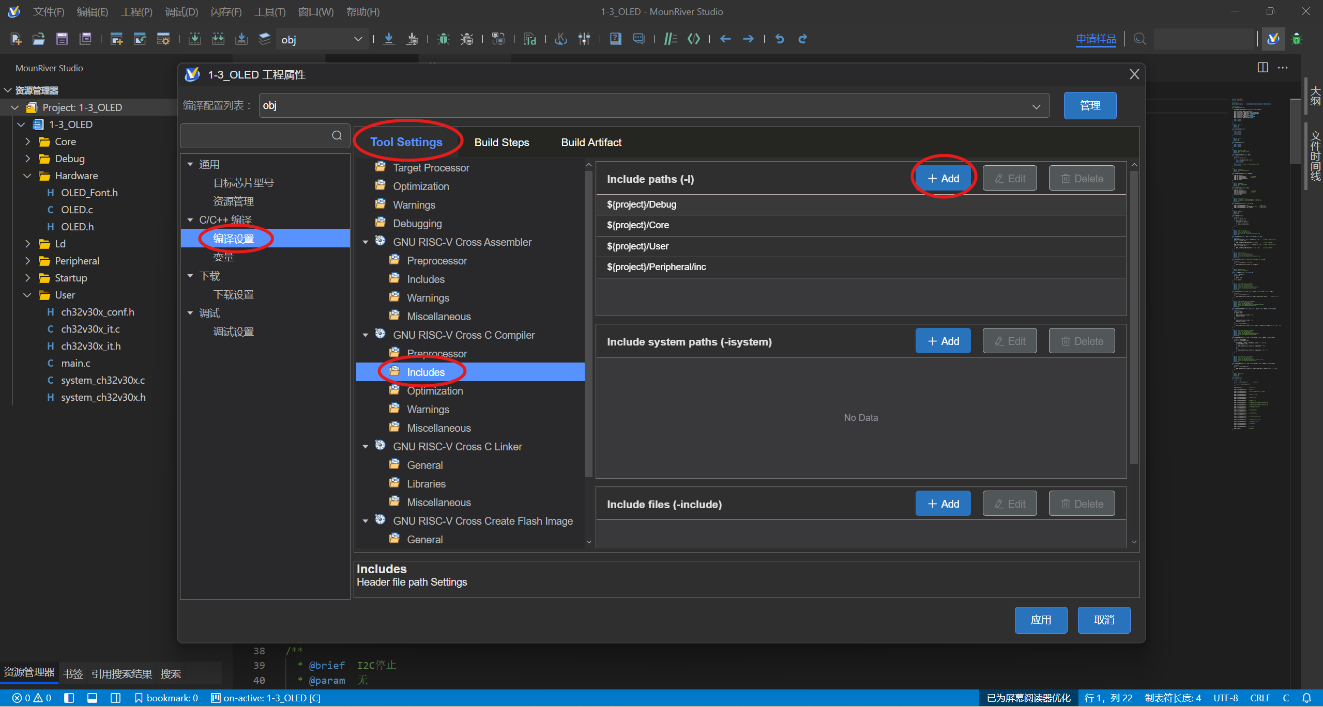Click the 管理 button
1323x707 pixels.
coord(1090,105)
